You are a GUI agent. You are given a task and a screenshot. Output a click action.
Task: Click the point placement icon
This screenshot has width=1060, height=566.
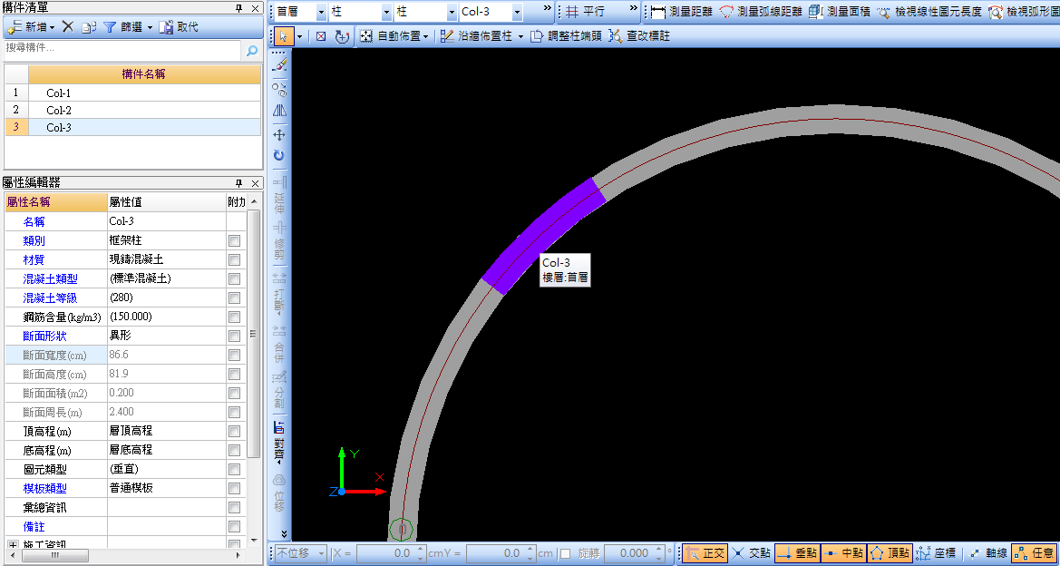(321, 36)
